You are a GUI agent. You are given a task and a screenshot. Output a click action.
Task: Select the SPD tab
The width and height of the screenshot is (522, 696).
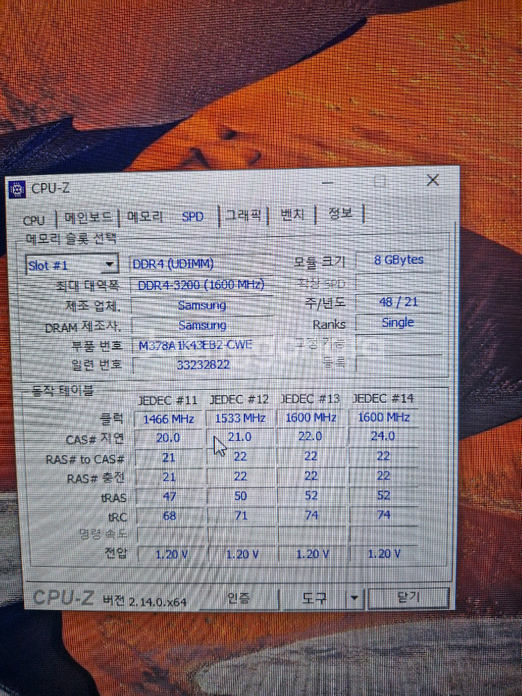coord(193,216)
